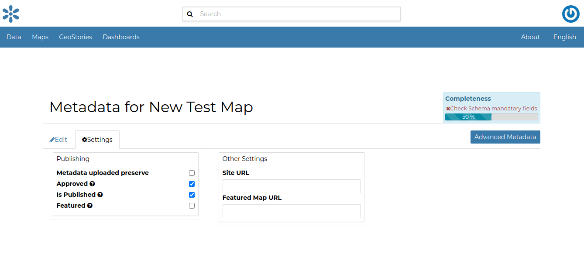Open the user profile power icon
The width and height of the screenshot is (584, 257).
pyautogui.click(x=570, y=14)
